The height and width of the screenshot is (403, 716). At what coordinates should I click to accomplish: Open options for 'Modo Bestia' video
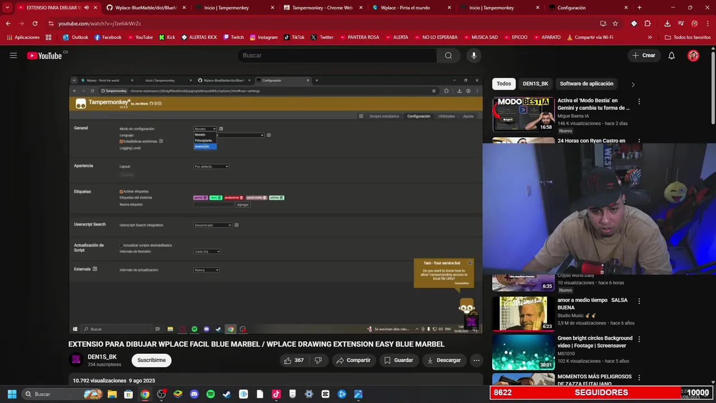click(x=639, y=101)
